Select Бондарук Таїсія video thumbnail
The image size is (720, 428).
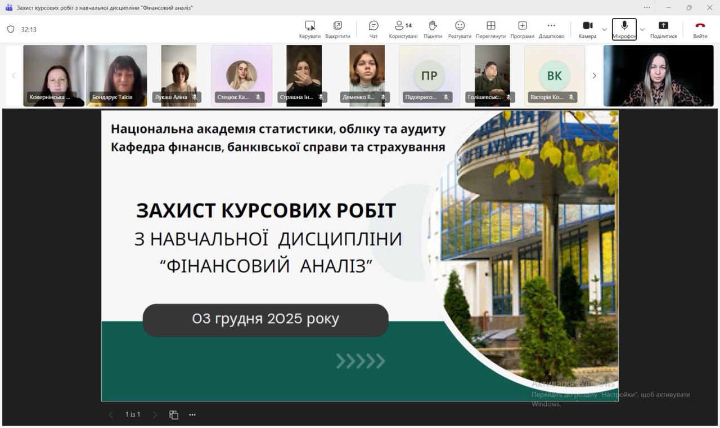click(x=116, y=75)
